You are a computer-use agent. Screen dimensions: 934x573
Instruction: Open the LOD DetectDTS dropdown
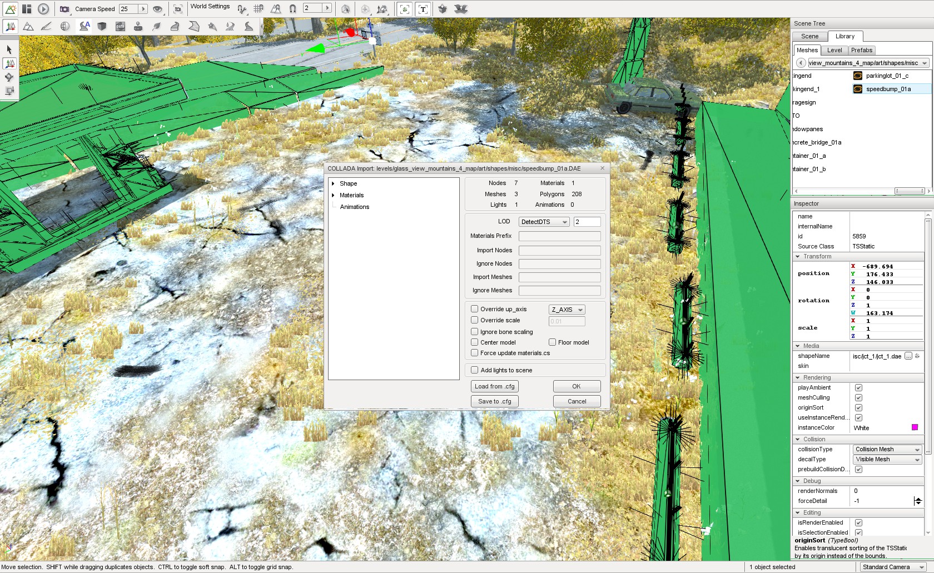point(544,222)
